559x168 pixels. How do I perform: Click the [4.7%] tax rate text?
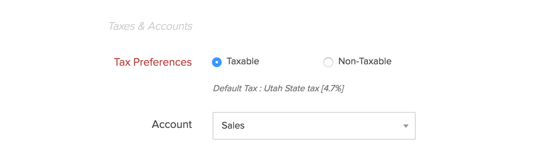tap(332, 88)
